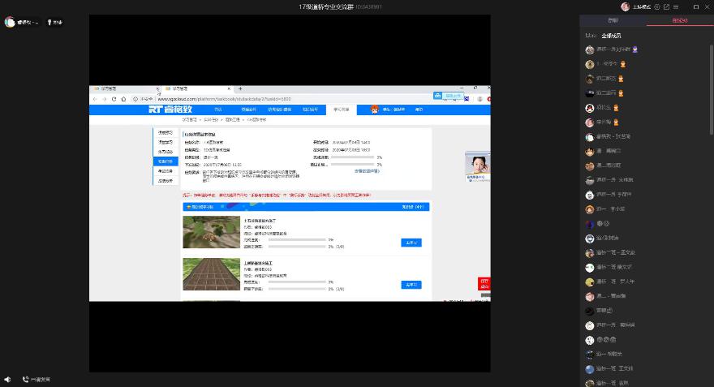The width and height of the screenshot is (714, 387).
Task: Click the pop-out share icon in title bar
Action: click(x=666, y=6)
